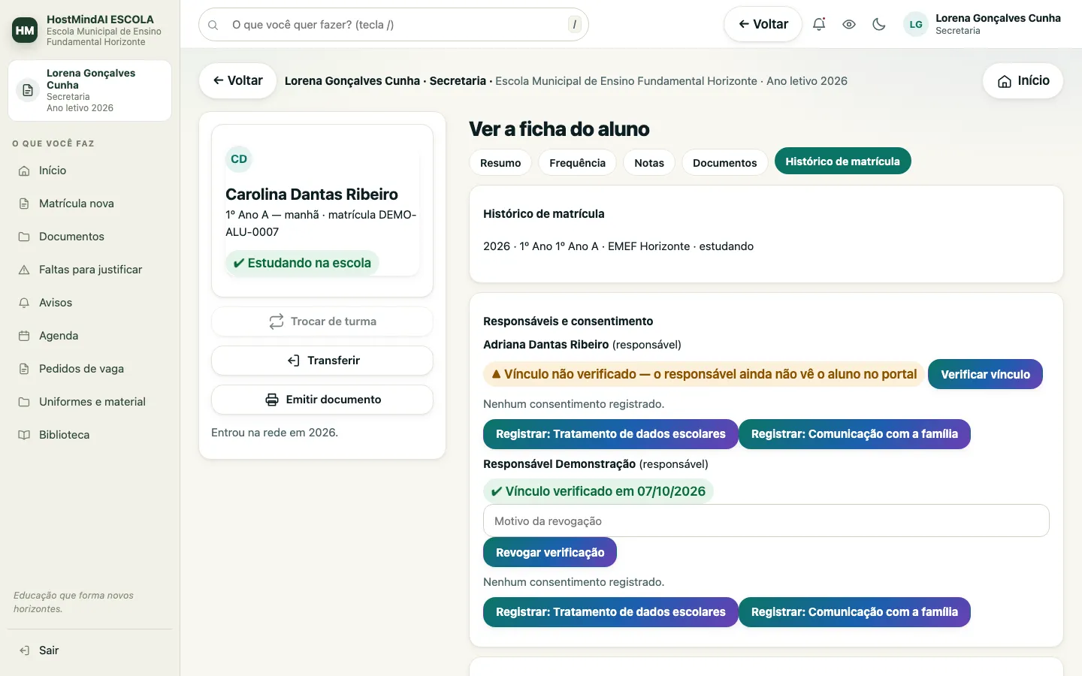1082x676 pixels.
Task: Click the HM logo badge
Action: (x=25, y=30)
